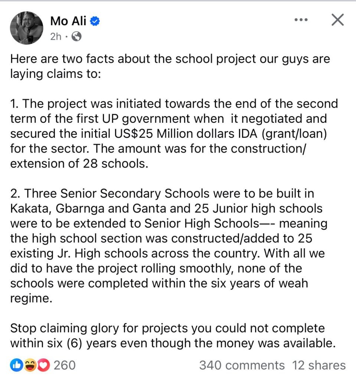The height and width of the screenshot is (380, 356).
Task: Open the three-dot post options menu
Action: [301, 20]
